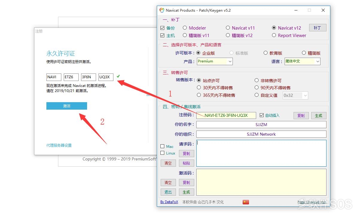Viewport: 357px width, 213px height.
Task: Open the By DeltaFoX link
Action: pos(169,202)
